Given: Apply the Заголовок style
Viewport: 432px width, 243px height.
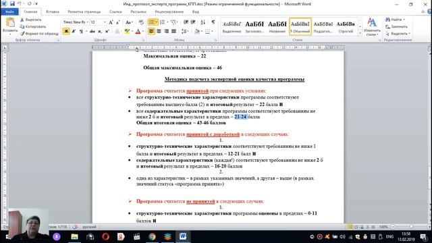Looking at the screenshot, I should pos(254,27).
